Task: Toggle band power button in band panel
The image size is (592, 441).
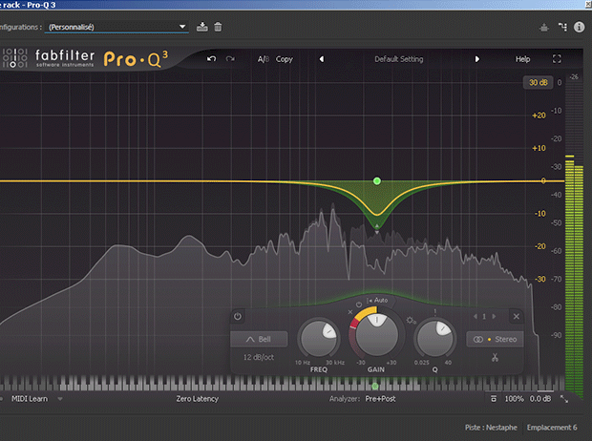Action: pyautogui.click(x=238, y=316)
